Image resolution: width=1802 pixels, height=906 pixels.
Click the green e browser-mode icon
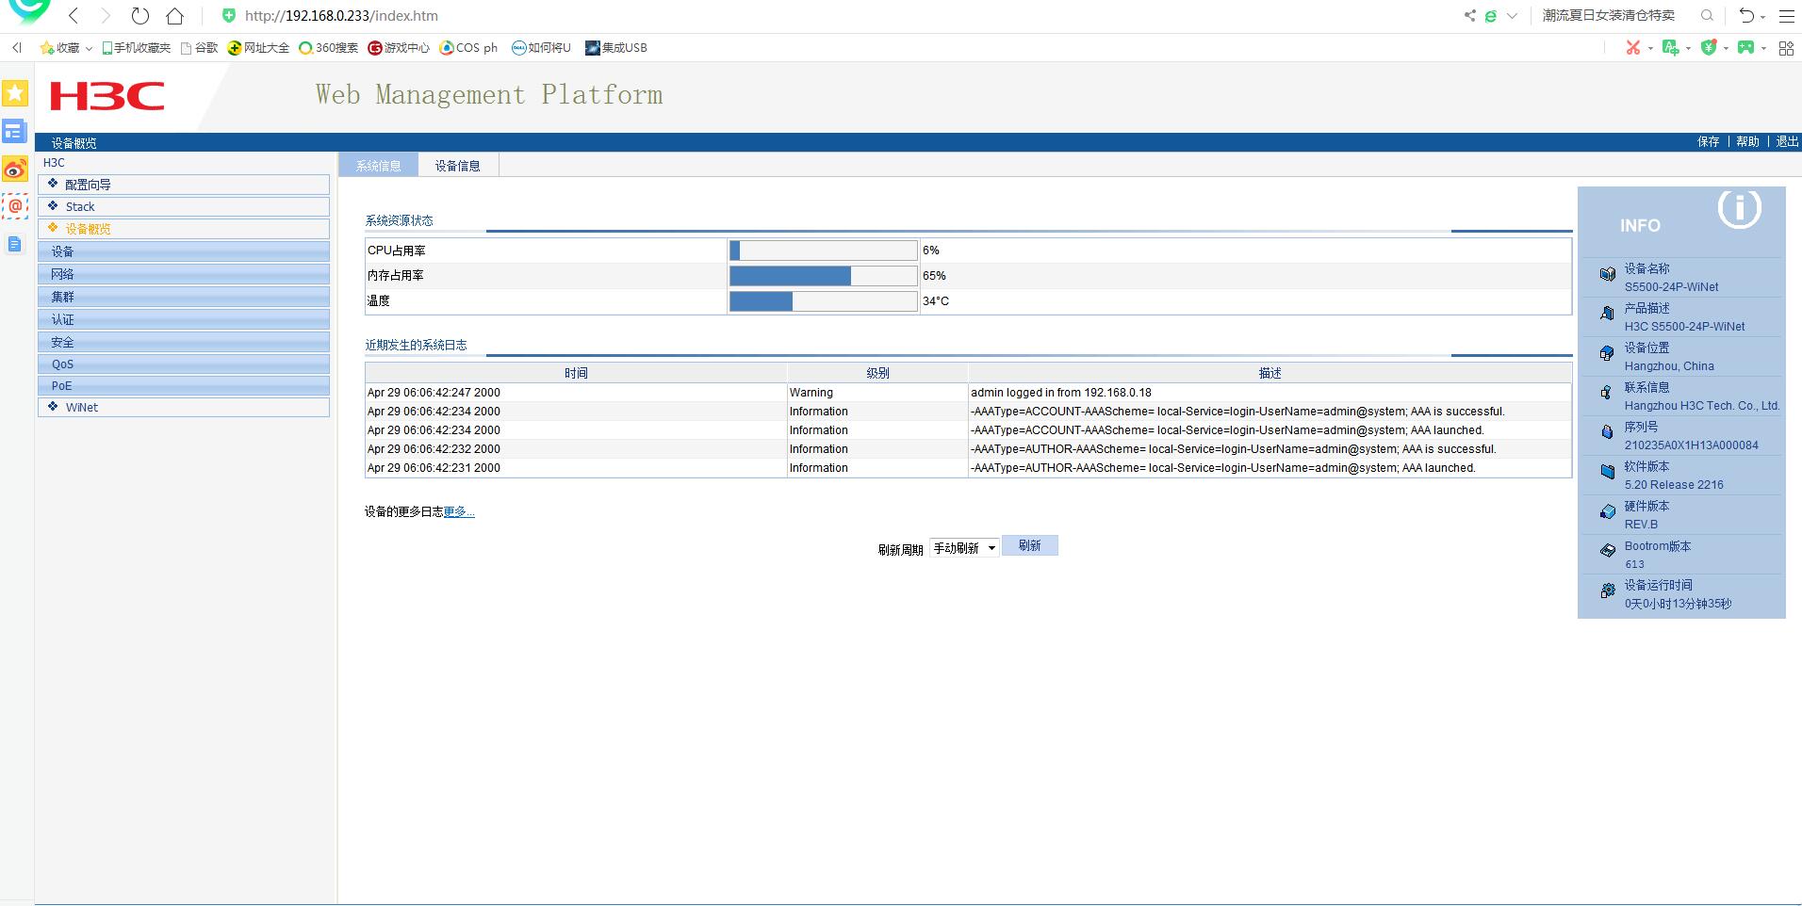[1491, 16]
